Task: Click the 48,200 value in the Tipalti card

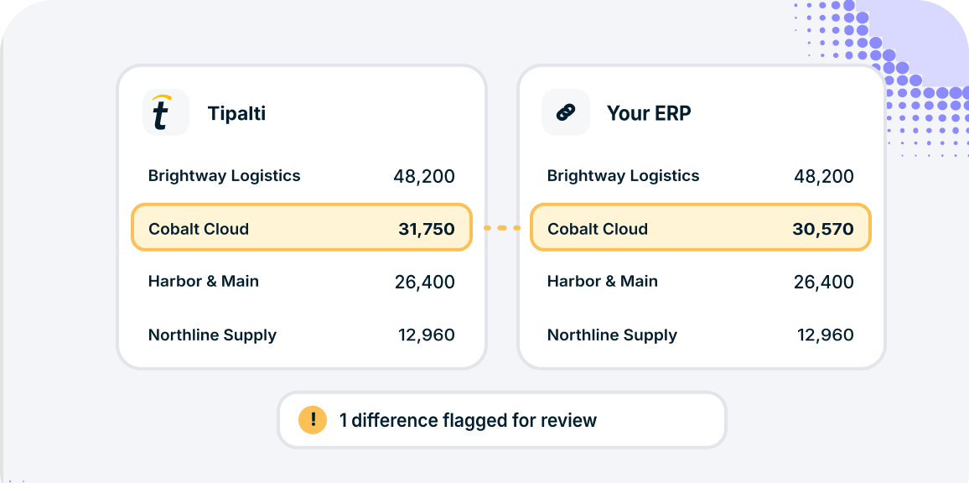Action: [x=424, y=177]
